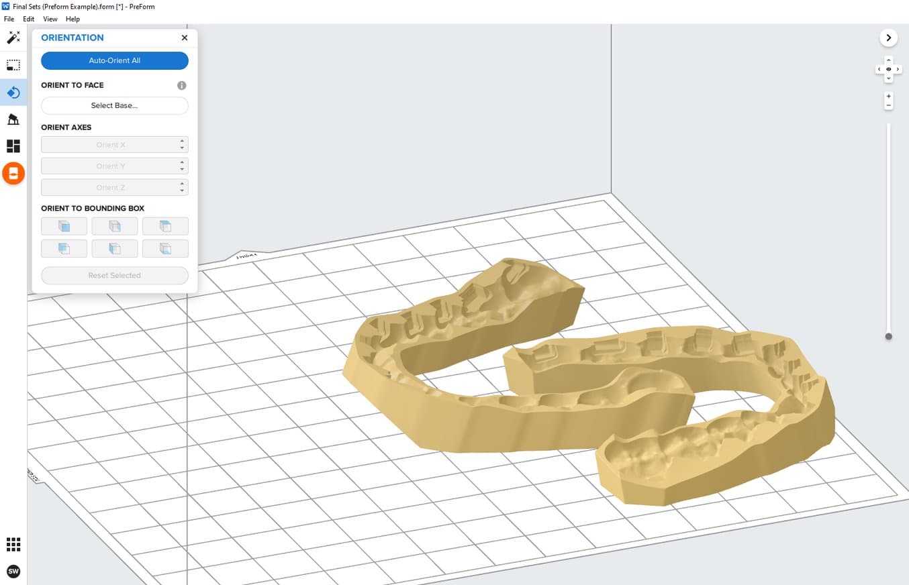Expand the right-side panel with the chevron button
The image size is (909, 585).
pyautogui.click(x=889, y=38)
